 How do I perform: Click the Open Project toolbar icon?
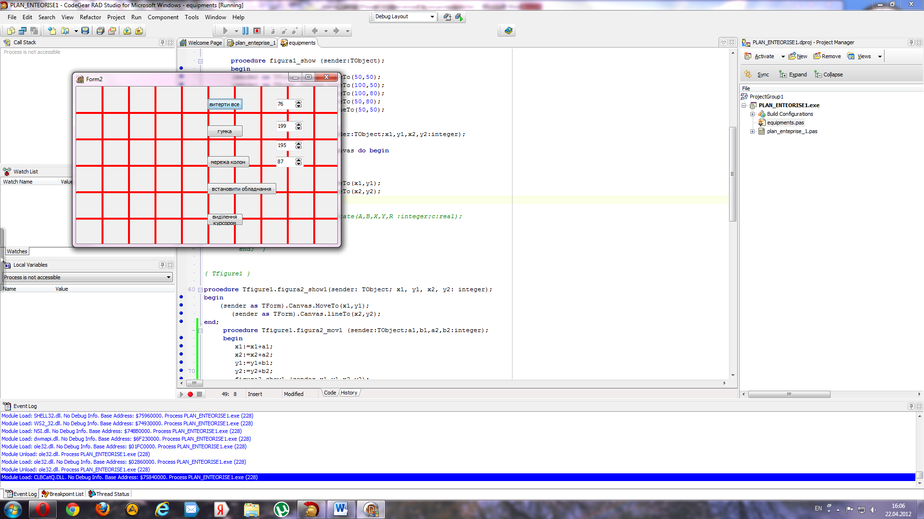(112, 31)
